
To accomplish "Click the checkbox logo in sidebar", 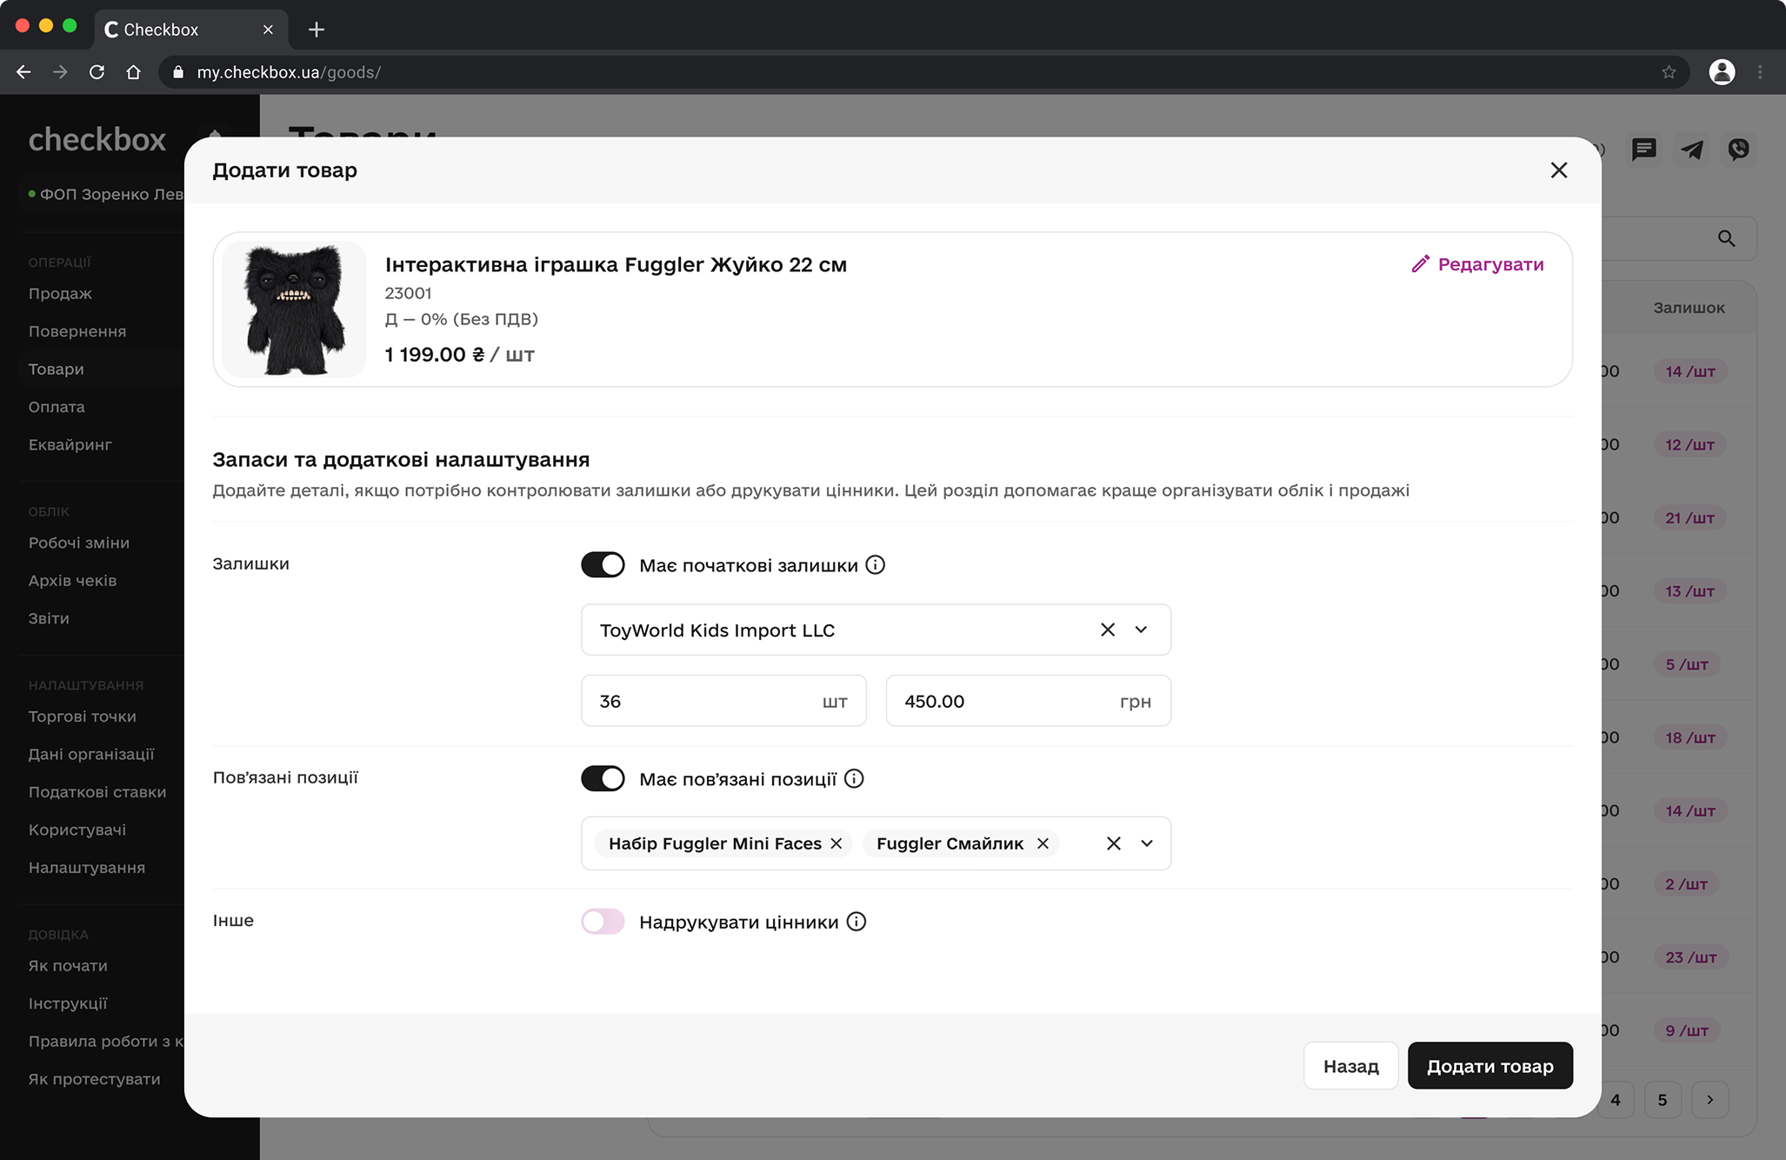I will click(97, 139).
